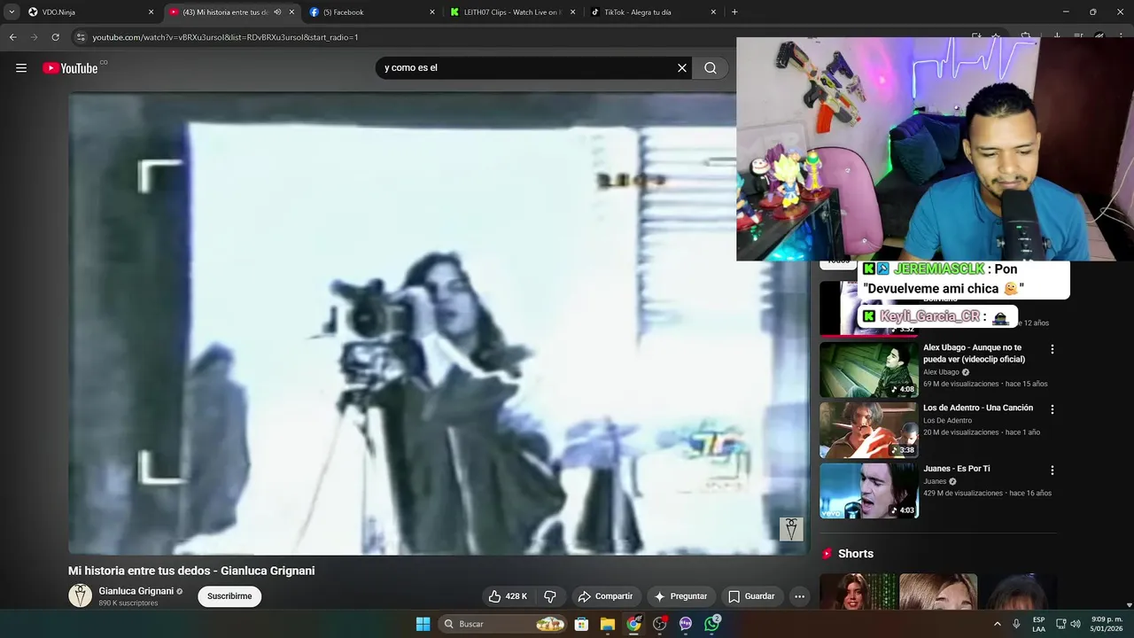Open the first Shorts thumbnail
Viewport: 1134px width, 638px height.
tap(858, 592)
